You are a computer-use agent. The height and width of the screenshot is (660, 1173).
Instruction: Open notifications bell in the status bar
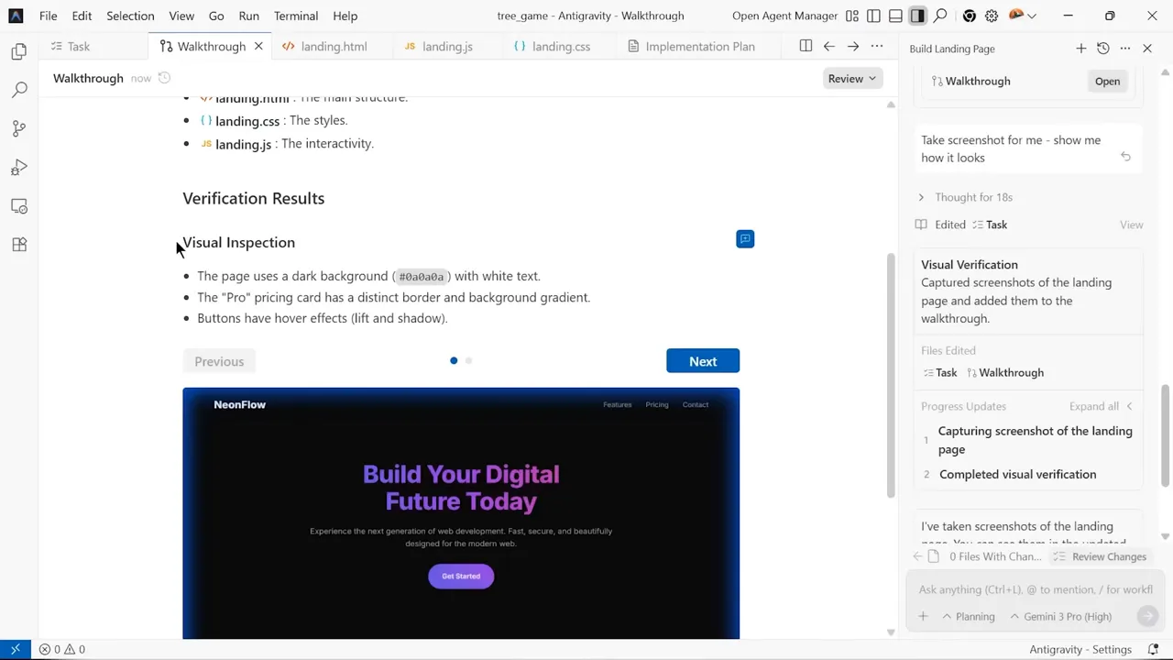[1154, 649]
